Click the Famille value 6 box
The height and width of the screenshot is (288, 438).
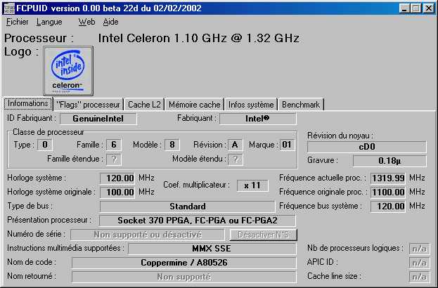tap(114, 145)
